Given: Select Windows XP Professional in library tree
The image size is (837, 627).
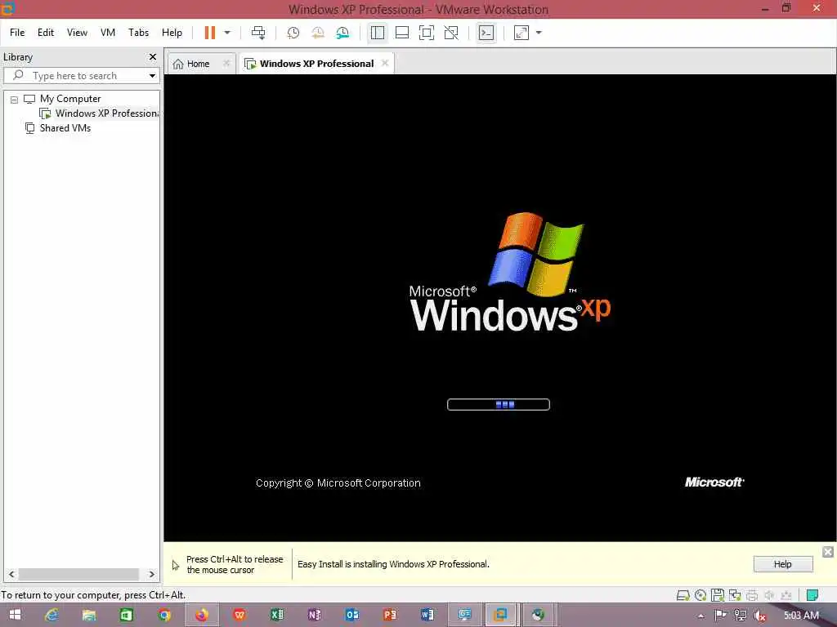Looking at the screenshot, I should 107,113.
